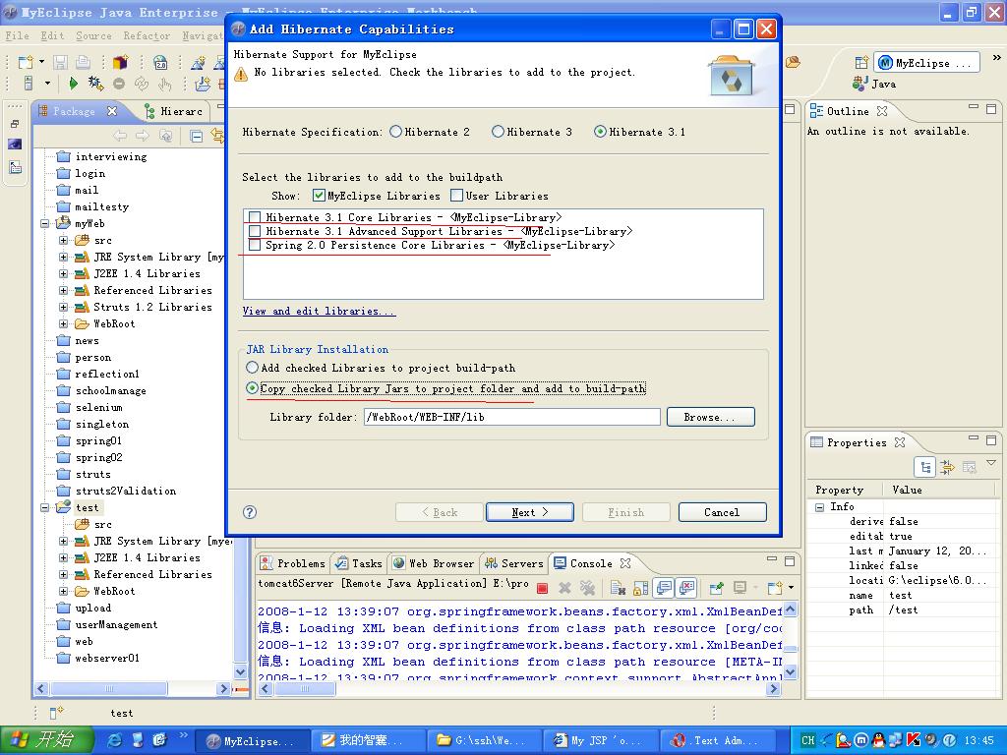The width and height of the screenshot is (1007, 755).
Task: Check Spring 2.0 Persistence Core Libraries
Action: [x=255, y=245]
